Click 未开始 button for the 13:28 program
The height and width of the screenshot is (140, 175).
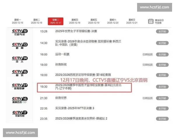[162, 32]
